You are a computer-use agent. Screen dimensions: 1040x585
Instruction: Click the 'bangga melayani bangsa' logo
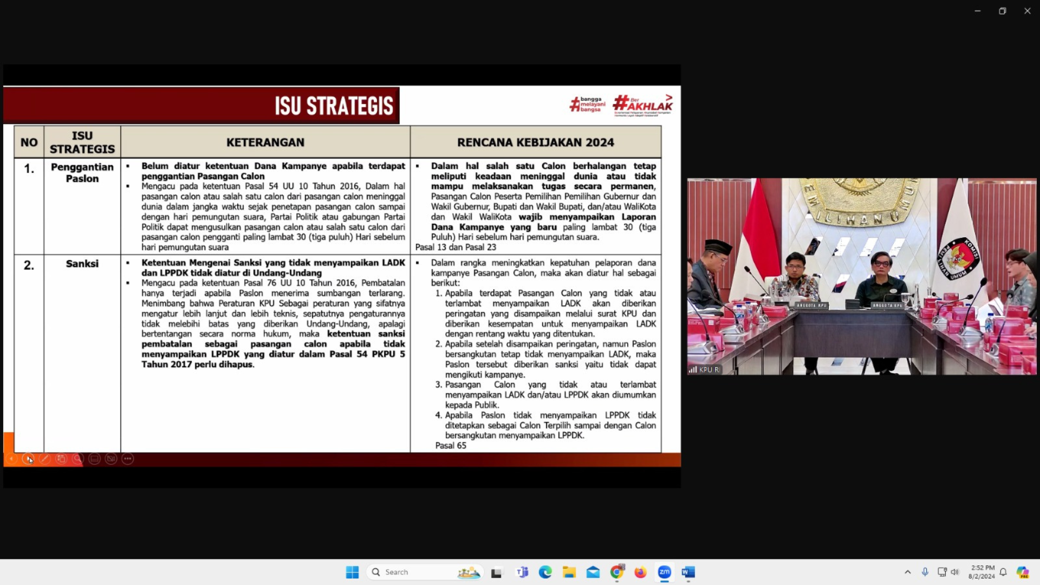pyautogui.click(x=588, y=105)
